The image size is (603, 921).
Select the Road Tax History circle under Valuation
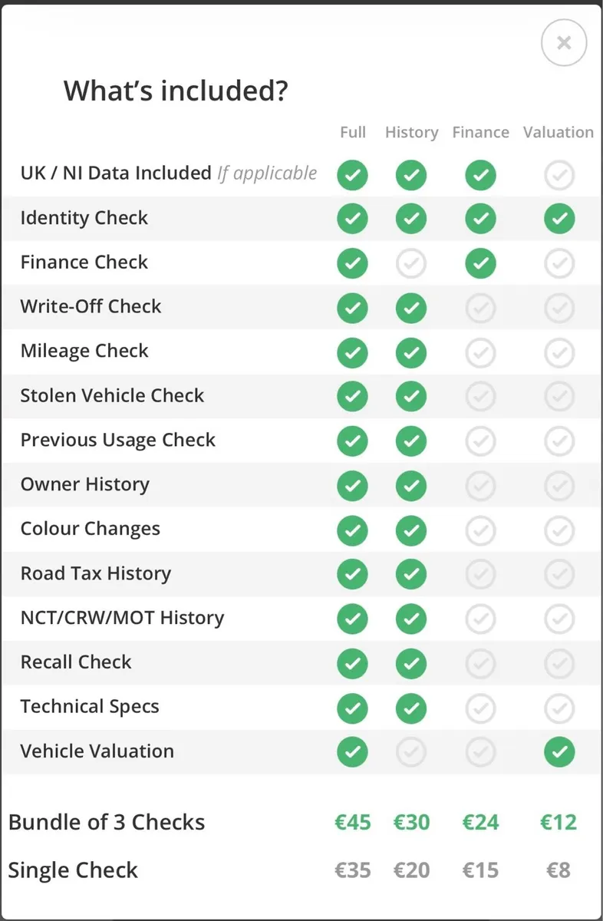[559, 574]
